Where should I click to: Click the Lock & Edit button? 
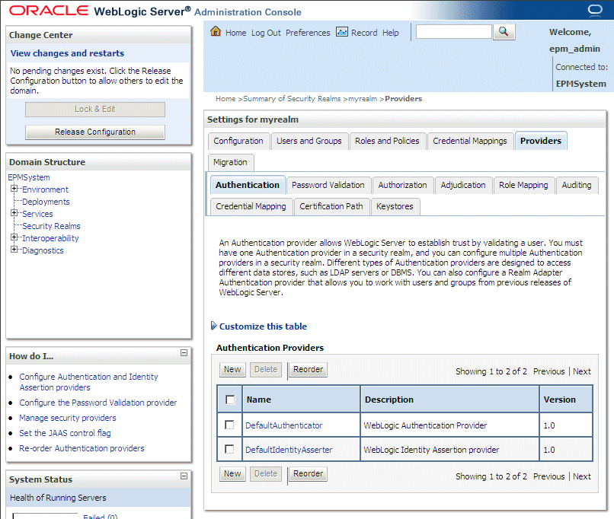(x=95, y=109)
